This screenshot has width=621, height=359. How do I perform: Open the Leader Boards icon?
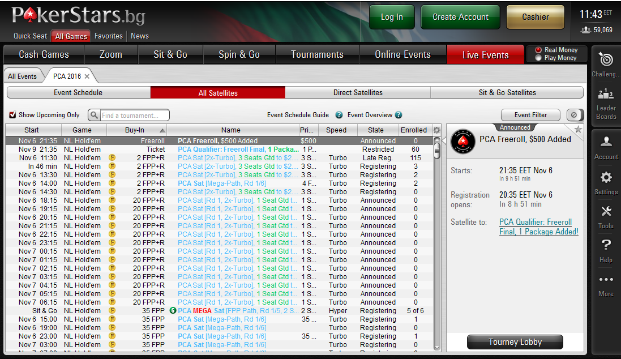pyautogui.click(x=606, y=95)
